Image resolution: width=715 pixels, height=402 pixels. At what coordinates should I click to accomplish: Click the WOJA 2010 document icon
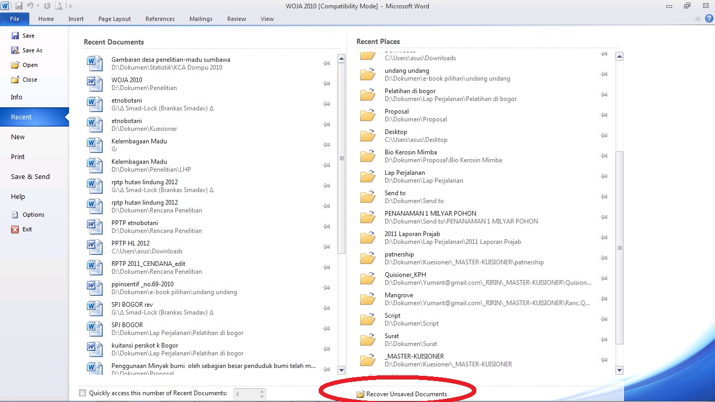[x=94, y=84]
